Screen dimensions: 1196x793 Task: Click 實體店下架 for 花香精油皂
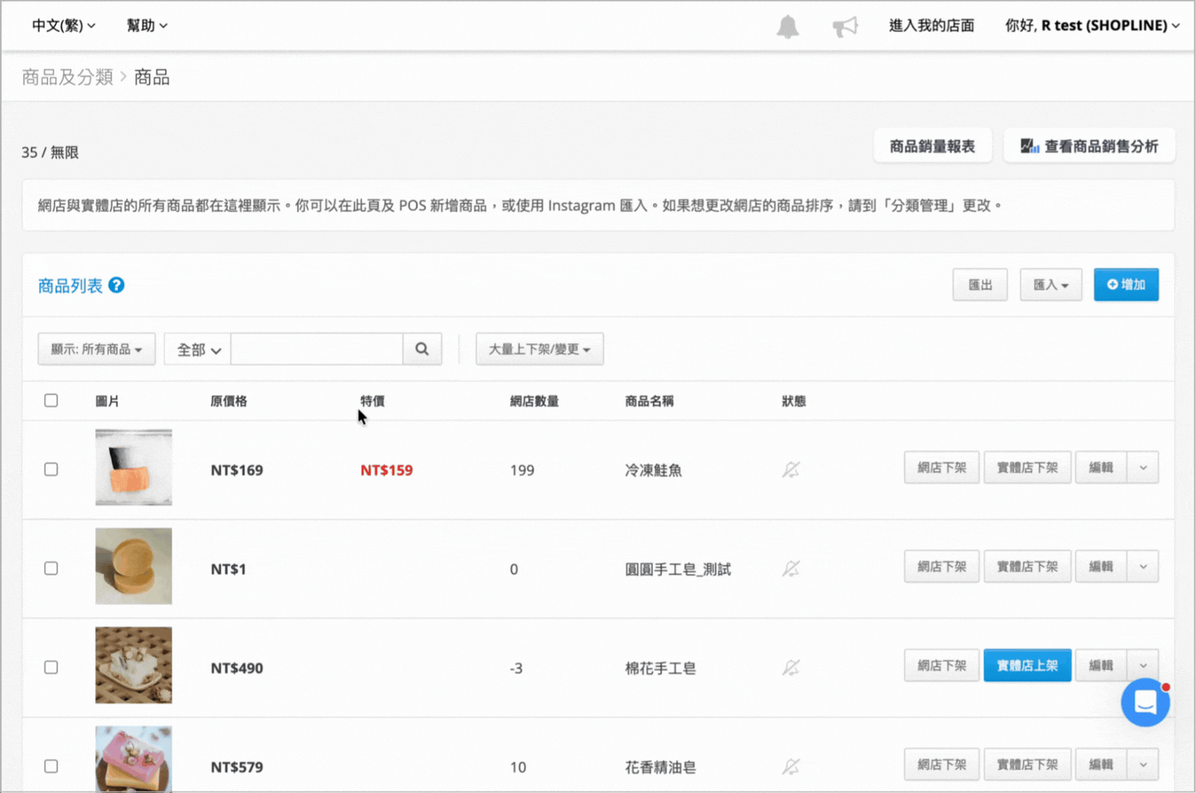(x=1028, y=764)
